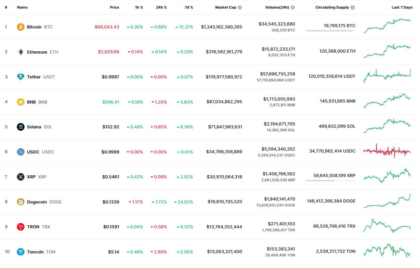420x268 pixels.
Task: Open the USDC red 7-day chart
Action: point(387,151)
